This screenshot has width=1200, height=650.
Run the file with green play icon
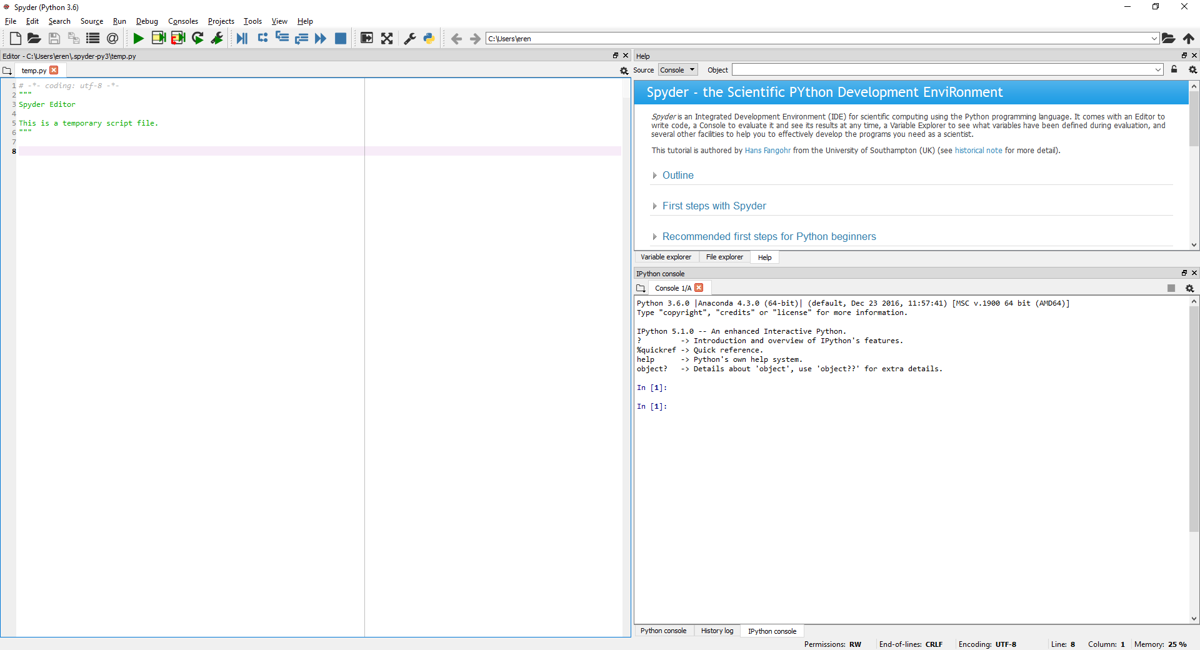point(139,38)
